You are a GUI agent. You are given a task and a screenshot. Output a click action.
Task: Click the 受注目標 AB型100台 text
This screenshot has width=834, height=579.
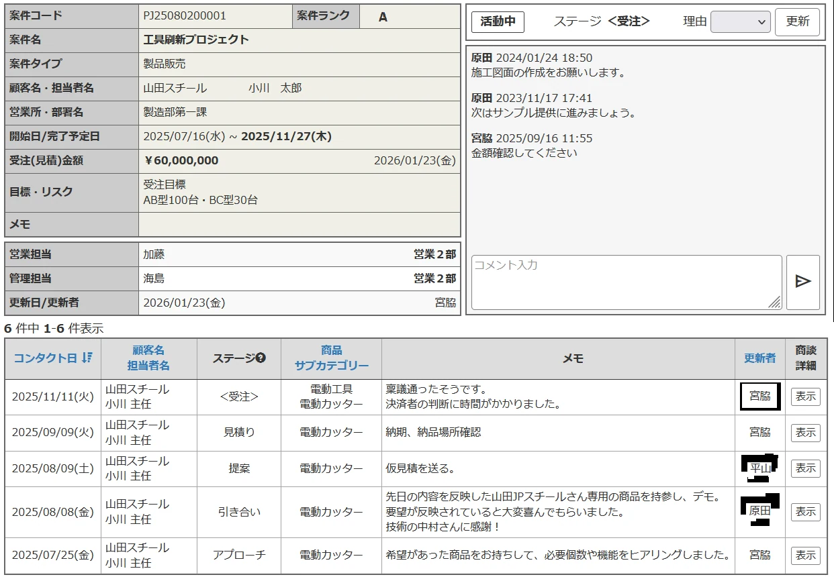pos(200,192)
